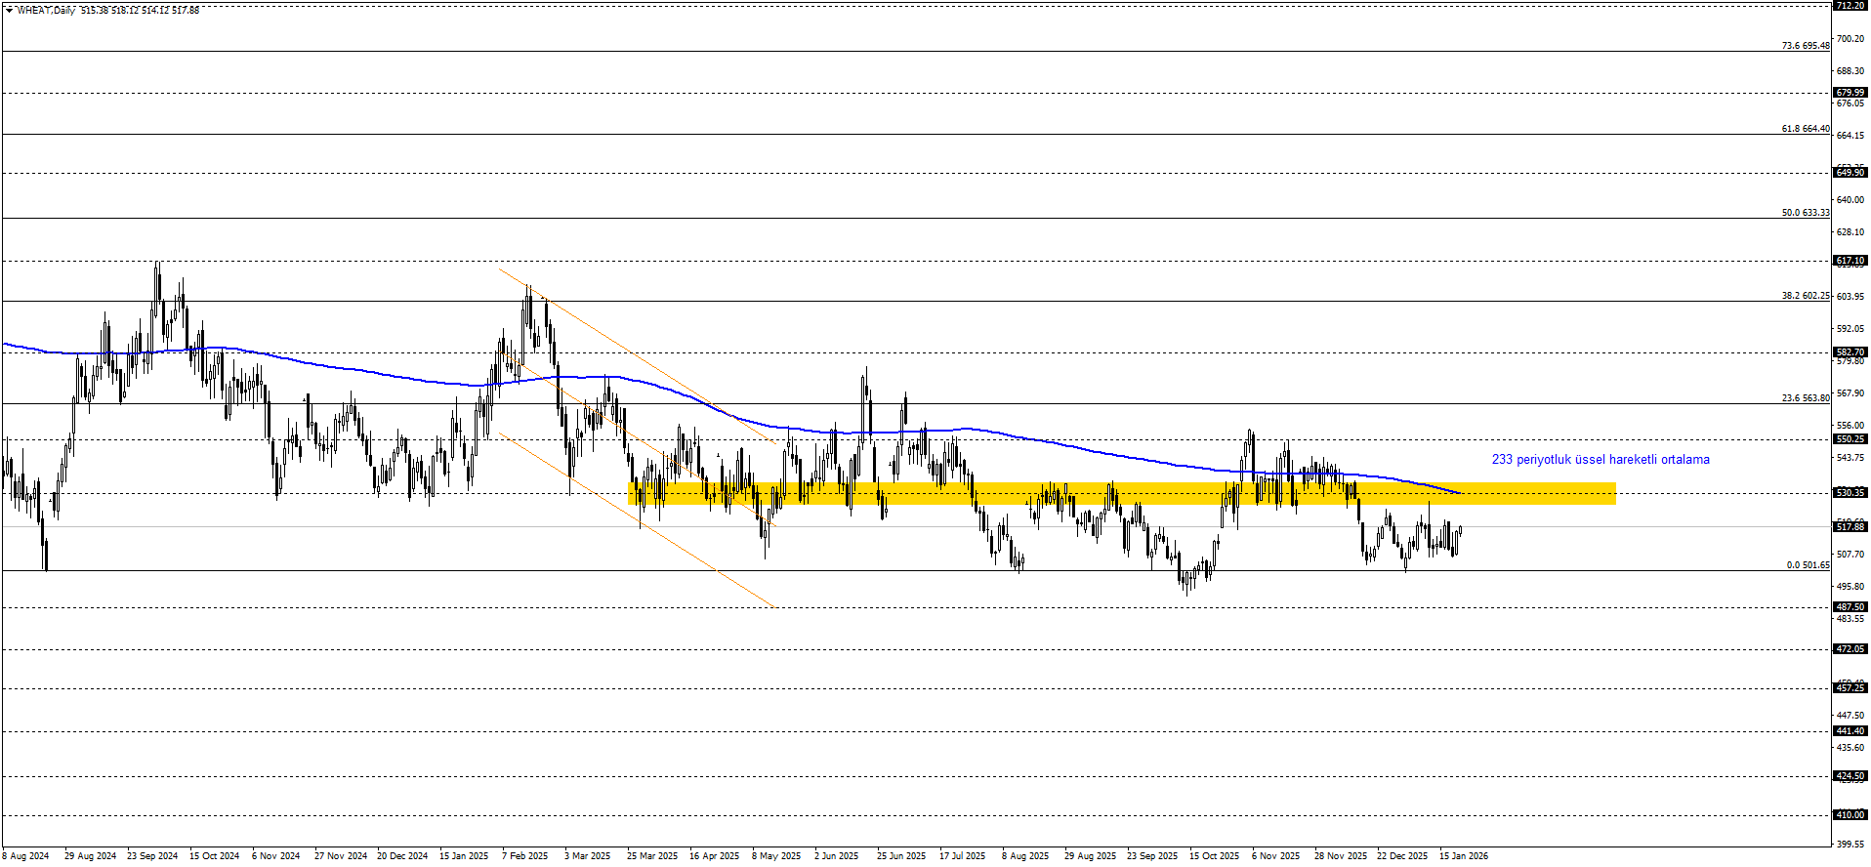Click the 617.10 price level tag
Screen dimensions: 1871x867
(x=1850, y=262)
